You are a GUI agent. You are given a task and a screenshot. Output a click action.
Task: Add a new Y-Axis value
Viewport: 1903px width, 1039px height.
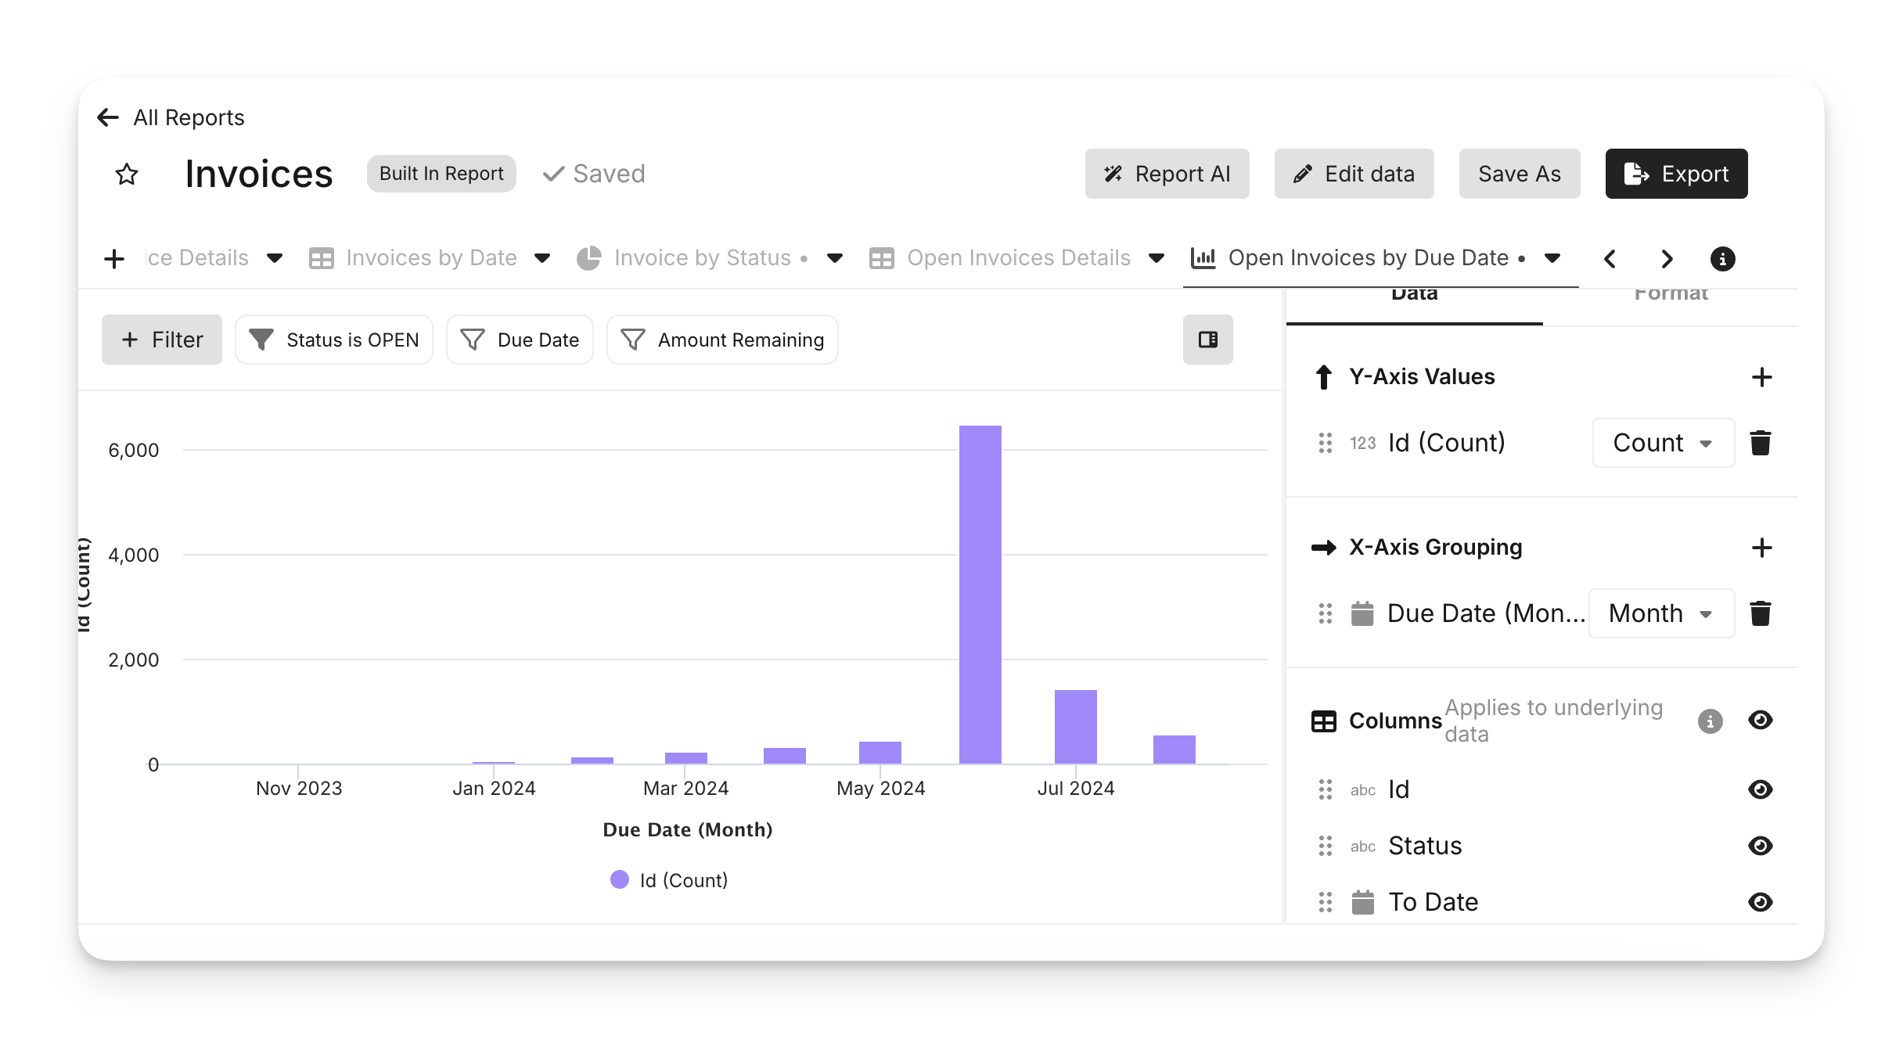(x=1761, y=377)
